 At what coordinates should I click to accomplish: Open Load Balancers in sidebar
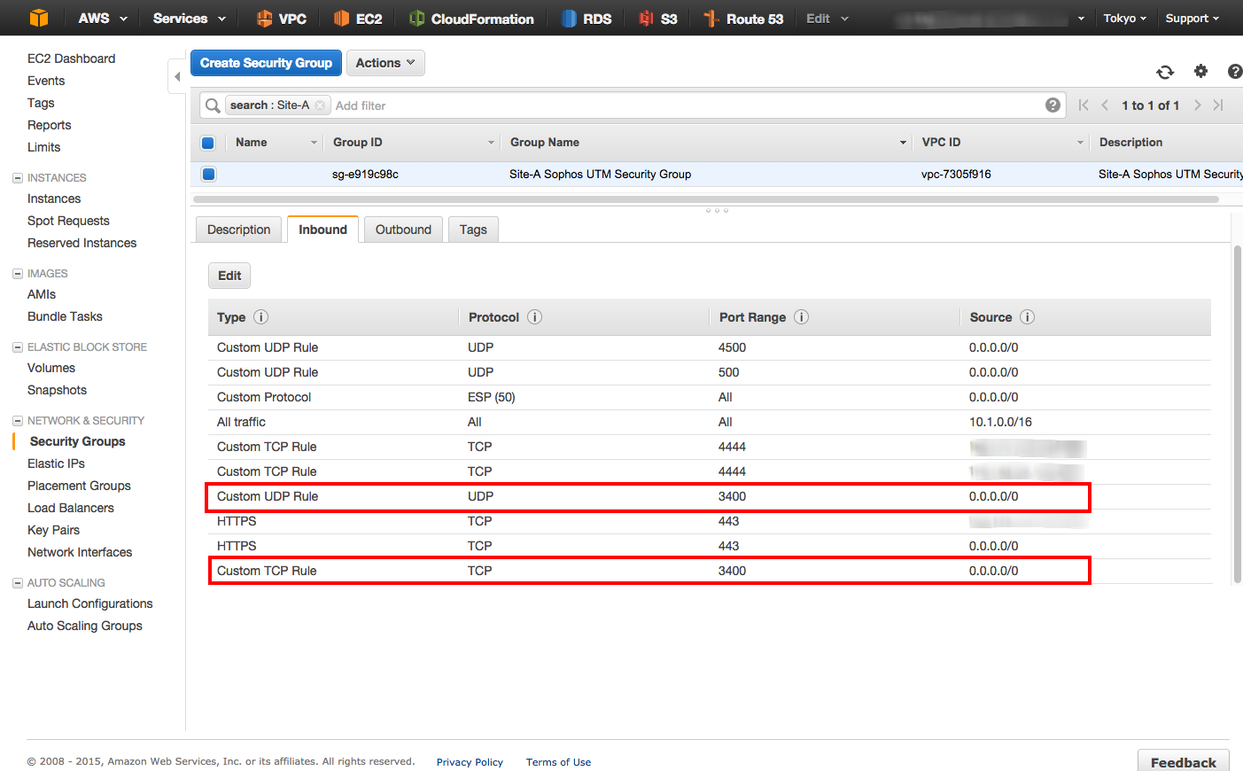pos(71,508)
